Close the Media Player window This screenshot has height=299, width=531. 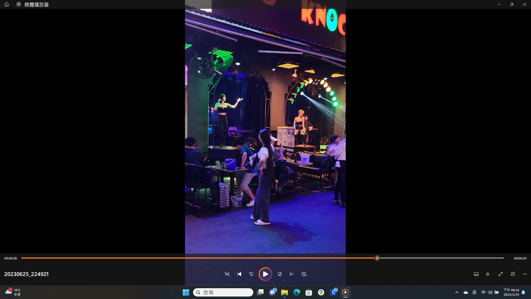click(x=525, y=4)
